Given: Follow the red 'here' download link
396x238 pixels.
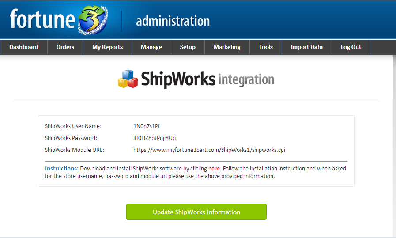Looking at the screenshot, I should [x=214, y=169].
